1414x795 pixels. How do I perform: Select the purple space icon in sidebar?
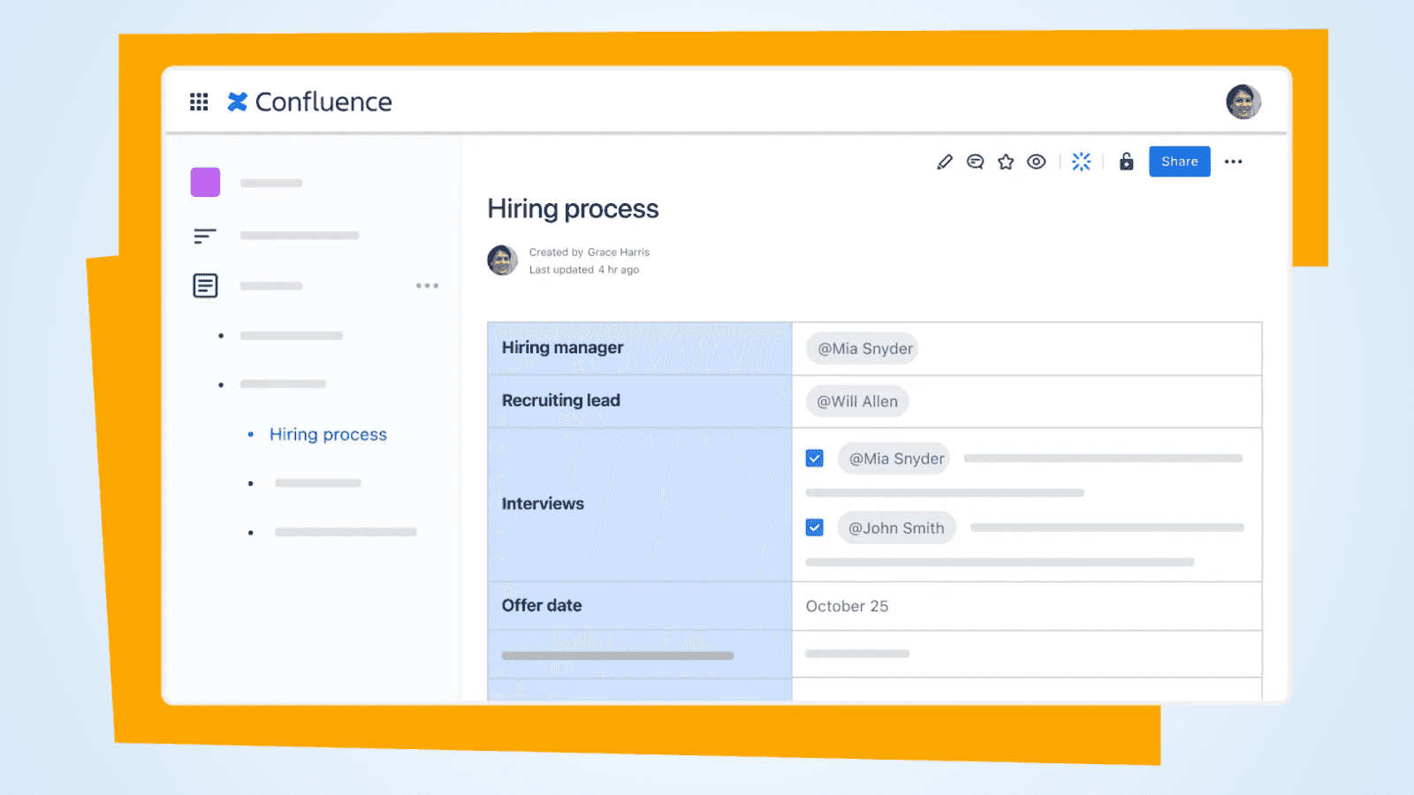click(205, 182)
